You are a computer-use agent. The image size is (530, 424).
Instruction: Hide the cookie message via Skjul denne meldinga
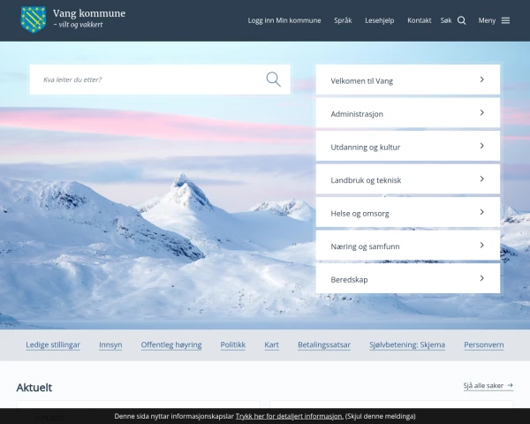coord(380,416)
